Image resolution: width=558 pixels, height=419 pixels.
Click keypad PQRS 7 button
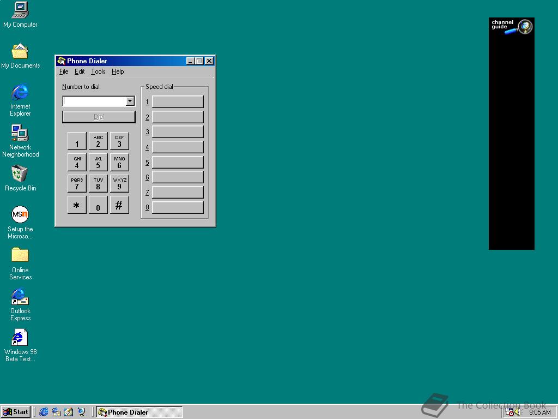coord(77,183)
